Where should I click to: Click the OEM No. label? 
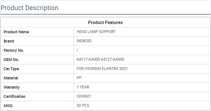pyautogui.click(x=11, y=60)
